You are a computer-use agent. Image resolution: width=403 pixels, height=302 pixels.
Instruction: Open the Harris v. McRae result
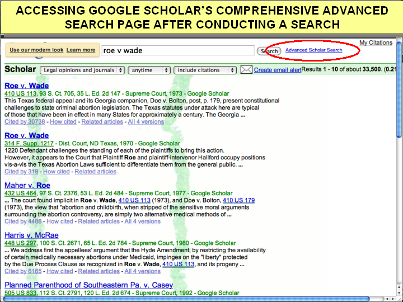coord(31,235)
